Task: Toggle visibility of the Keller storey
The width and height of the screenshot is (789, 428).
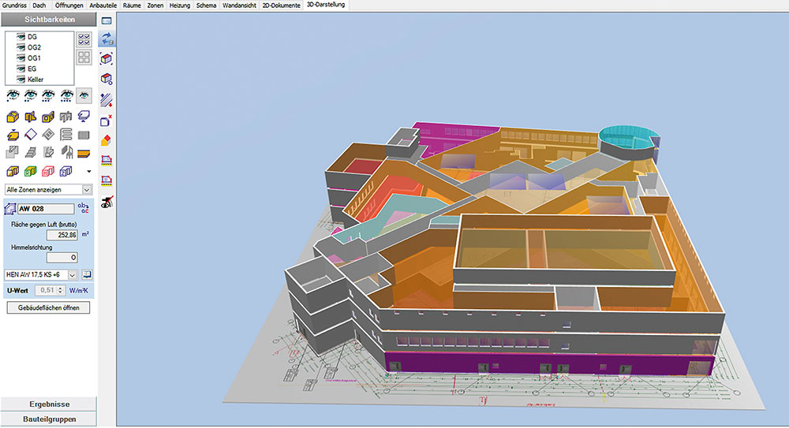Action: click(x=21, y=80)
